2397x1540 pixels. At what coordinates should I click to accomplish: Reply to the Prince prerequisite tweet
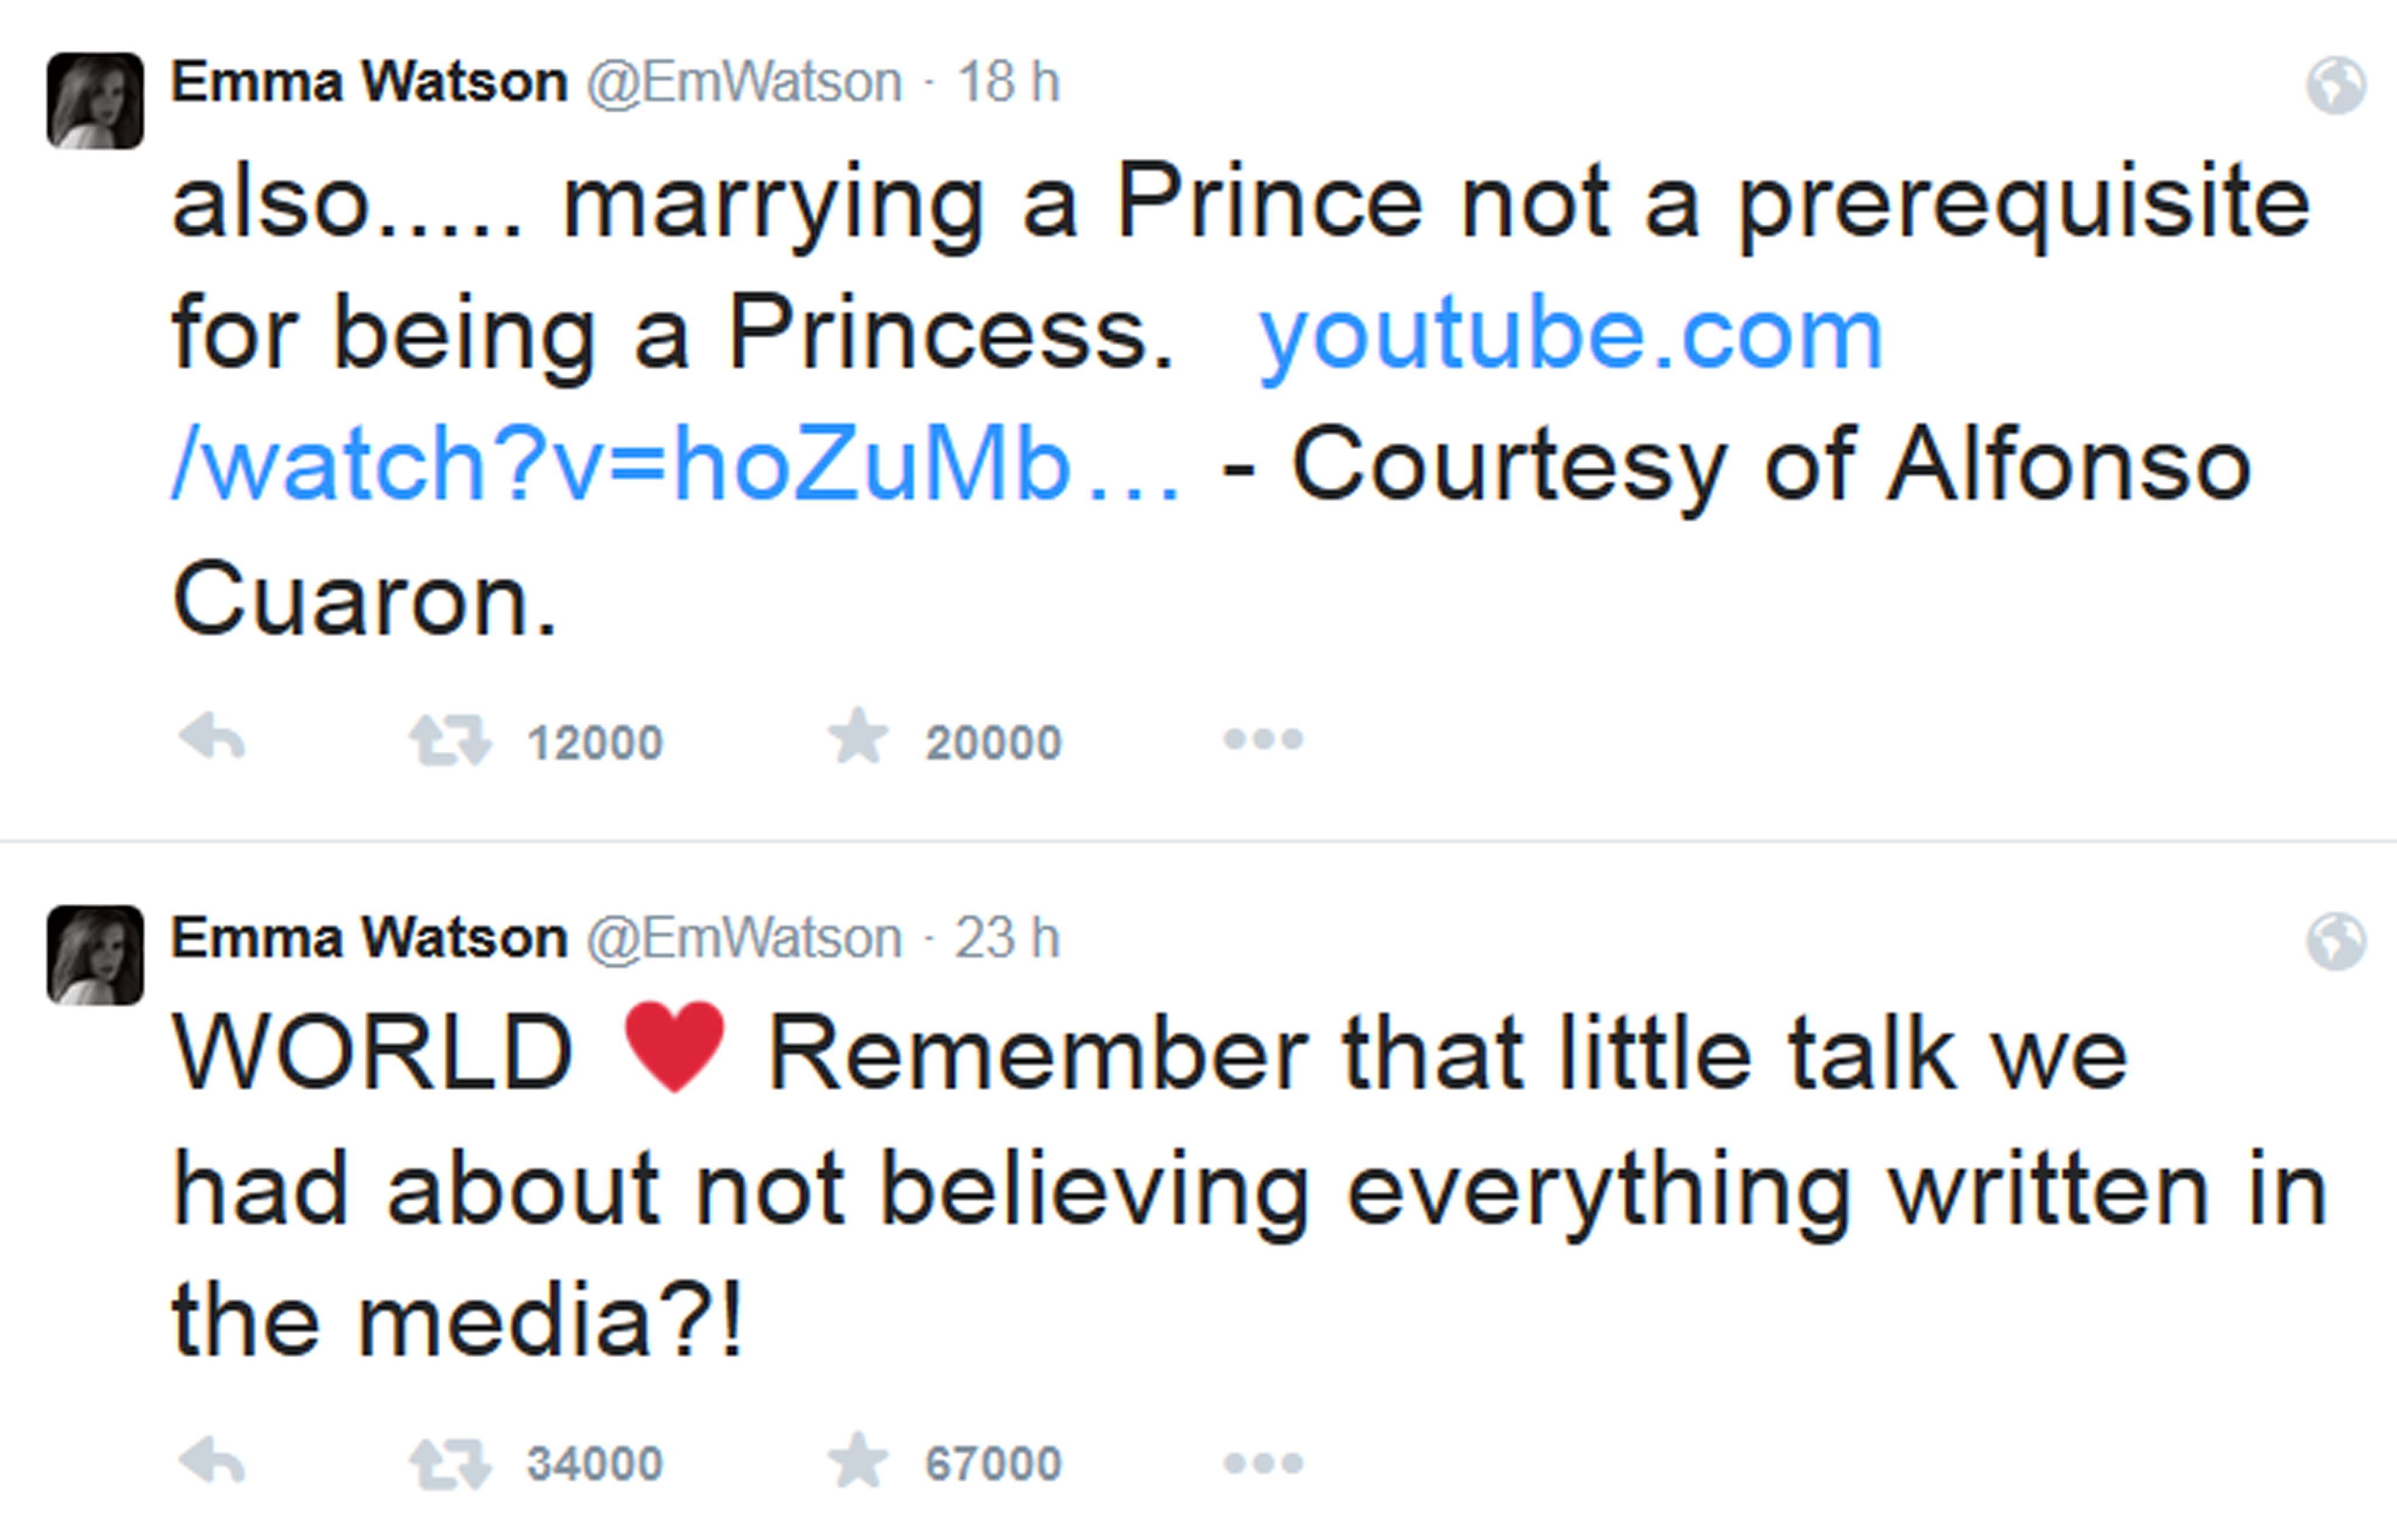(x=212, y=740)
